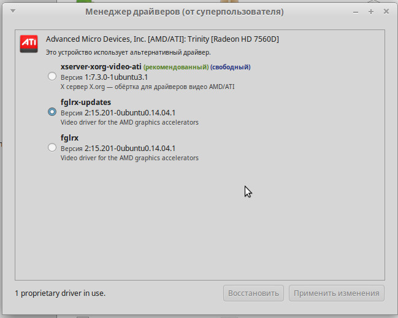Click the xserver-xorg-video-ati driver name
Viewport: 398px width, 318px height.
[x=101, y=67]
